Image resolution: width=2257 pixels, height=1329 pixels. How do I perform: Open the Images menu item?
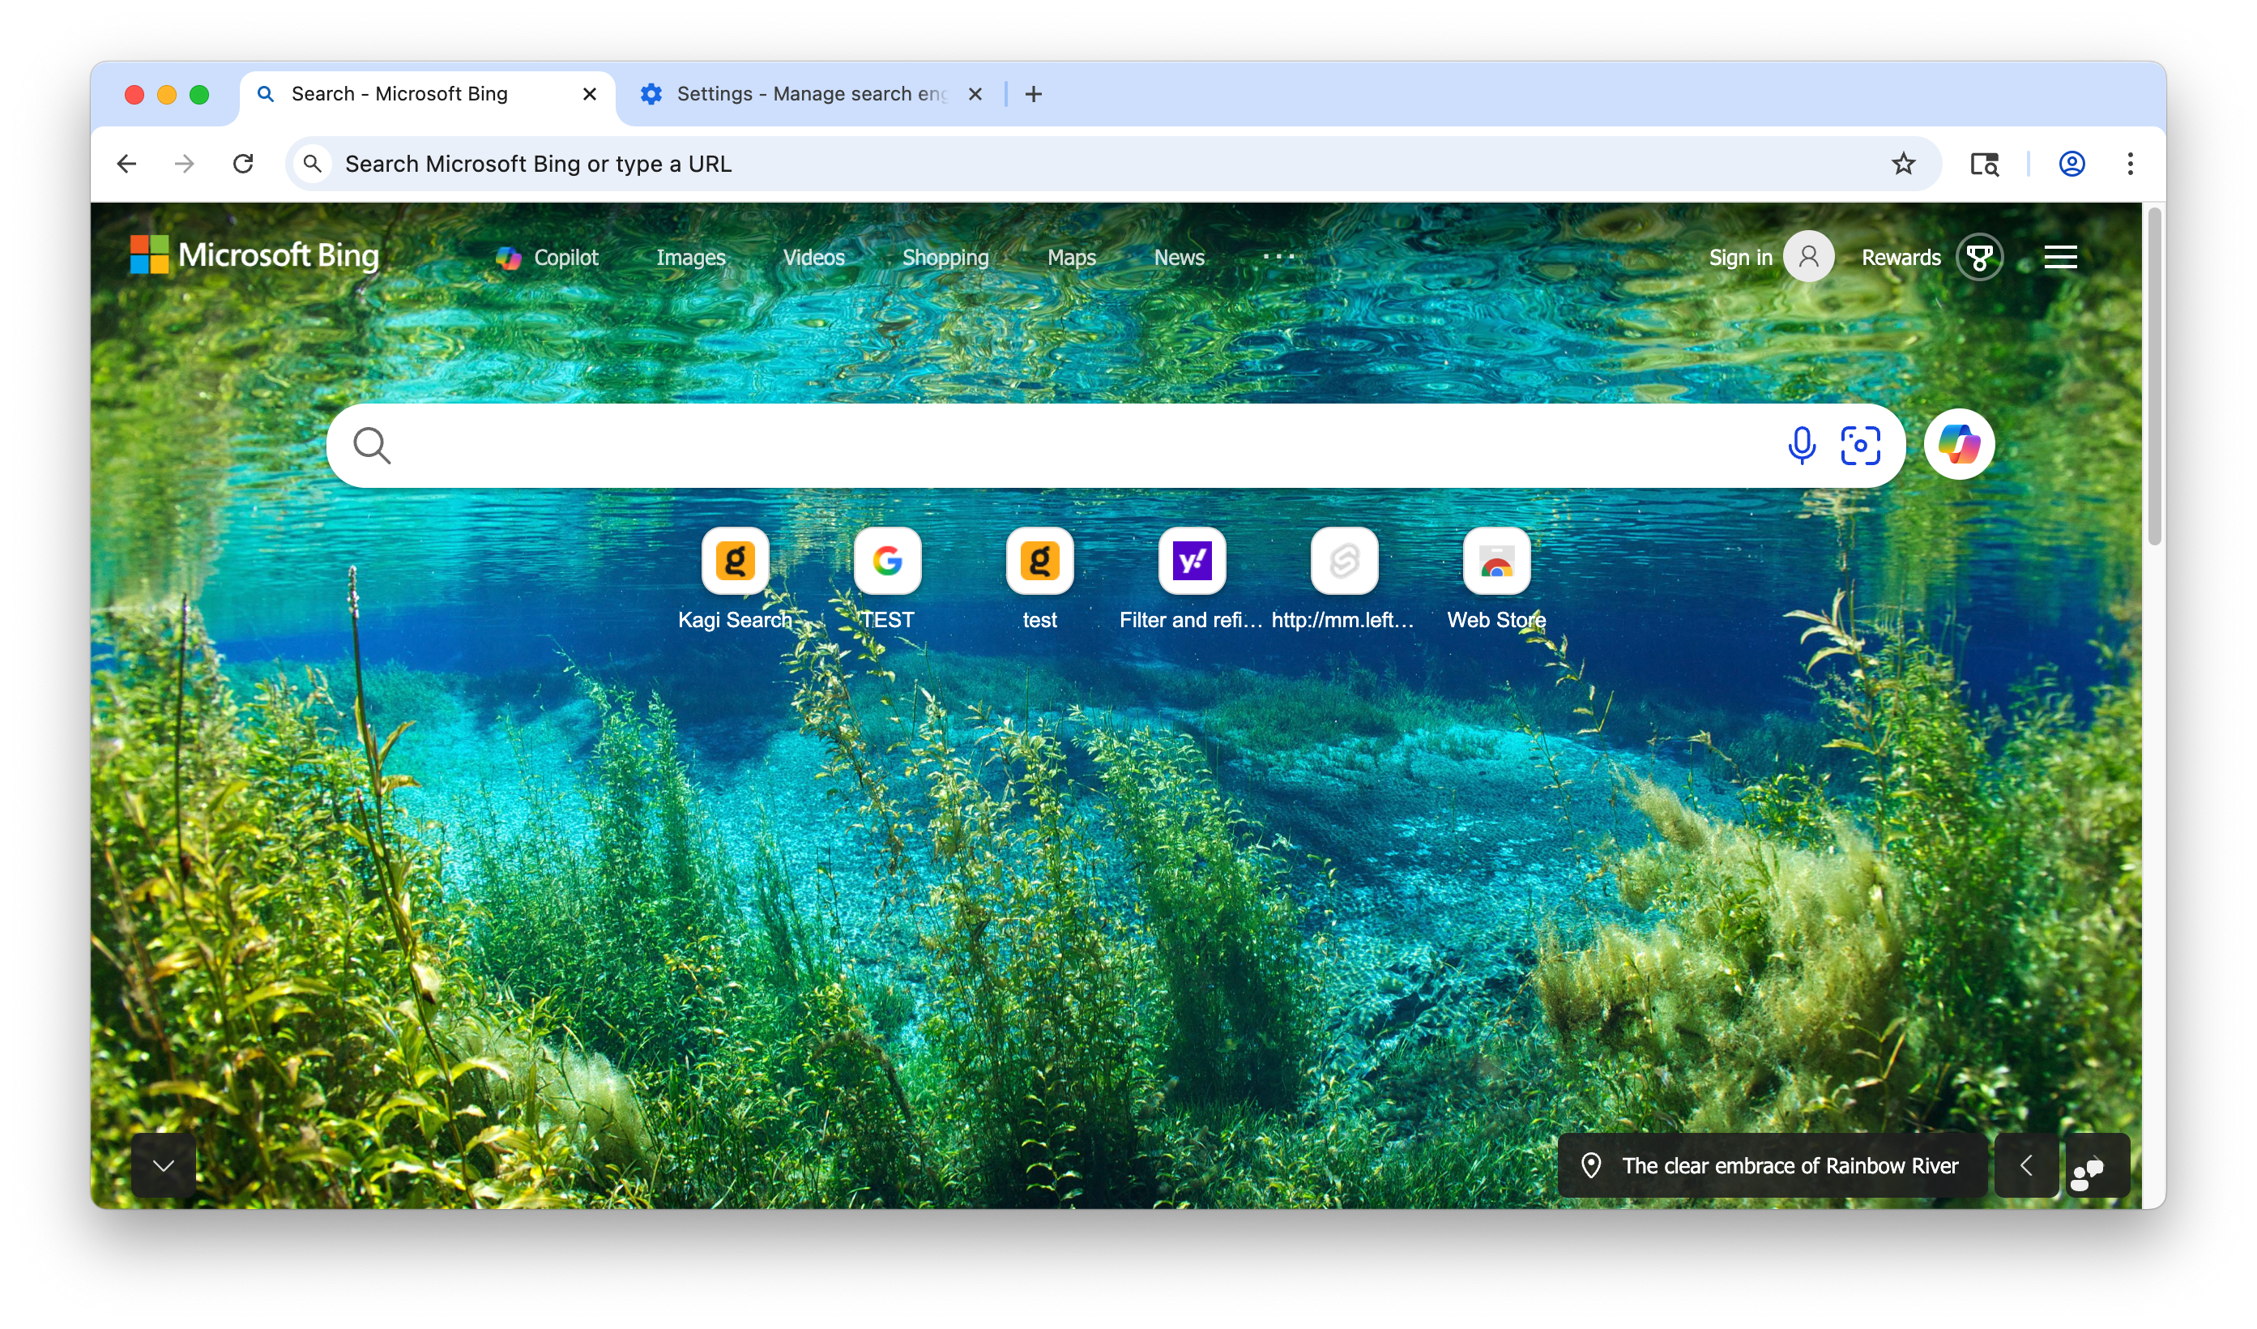[x=690, y=258]
